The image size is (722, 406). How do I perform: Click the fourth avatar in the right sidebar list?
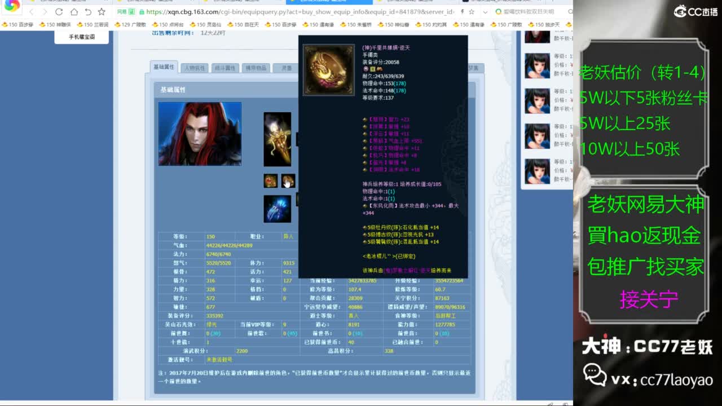[537, 136]
